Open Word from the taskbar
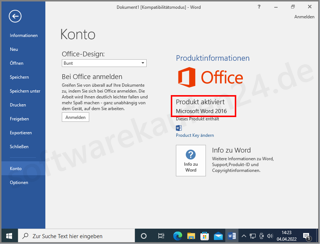 coord(232,236)
